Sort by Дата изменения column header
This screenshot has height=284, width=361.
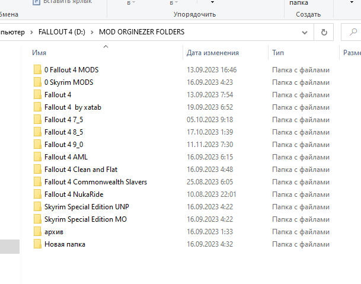coord(212,53)
